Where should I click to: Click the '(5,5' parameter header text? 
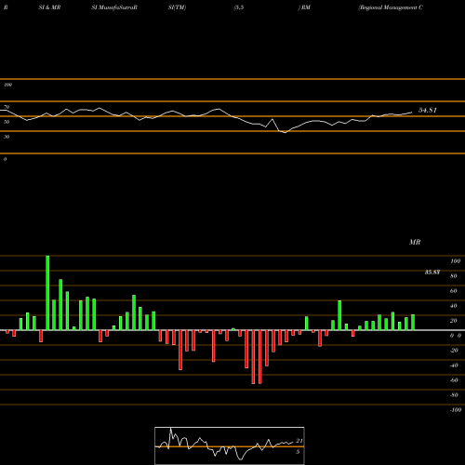[x=238, y=7]
